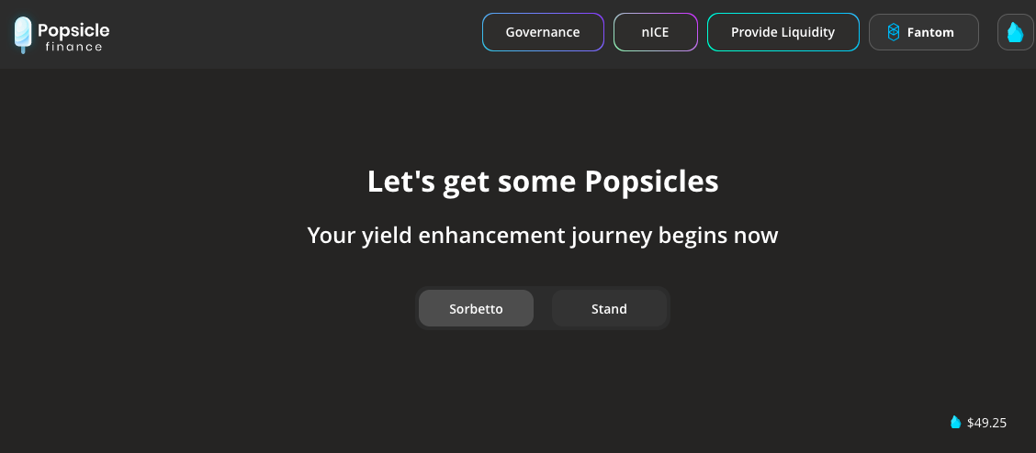Click the Popsicle wordmark text in logo
Image resolution: width=1036 pixels, height=453 pixels.
[73, 30]
